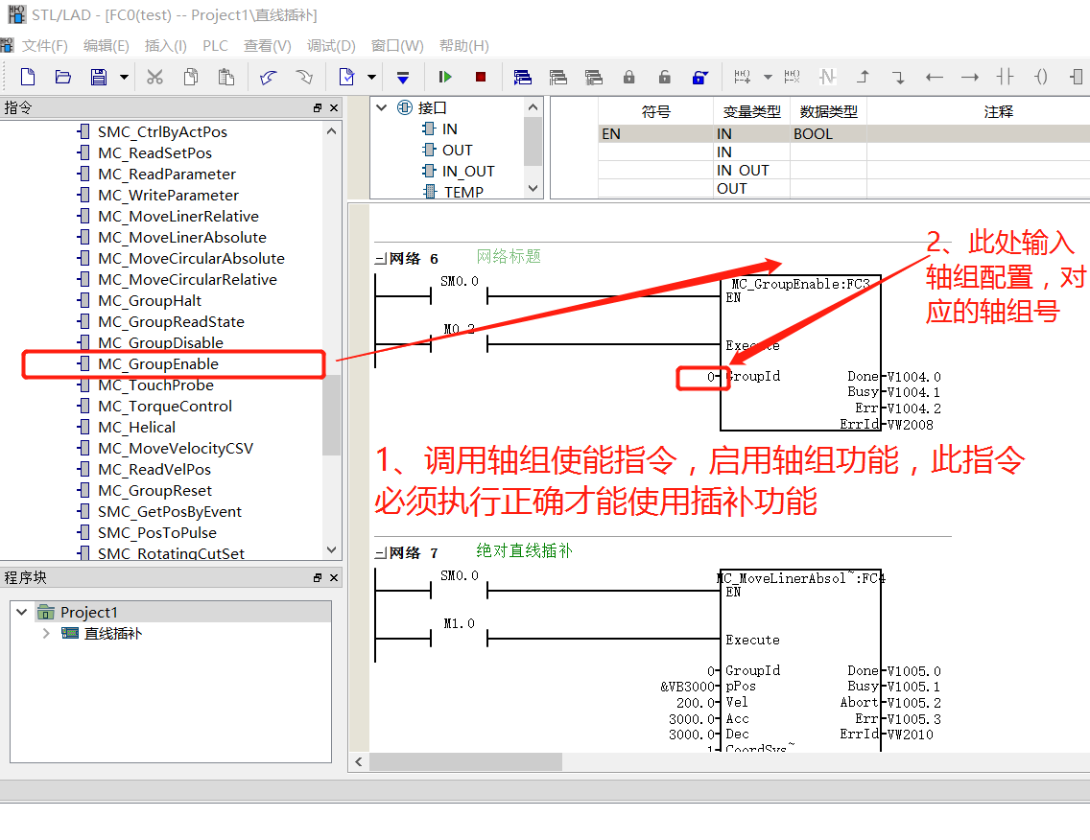Open the 插入(I) menu
The image size is (1090, 840).
[165, 46]
